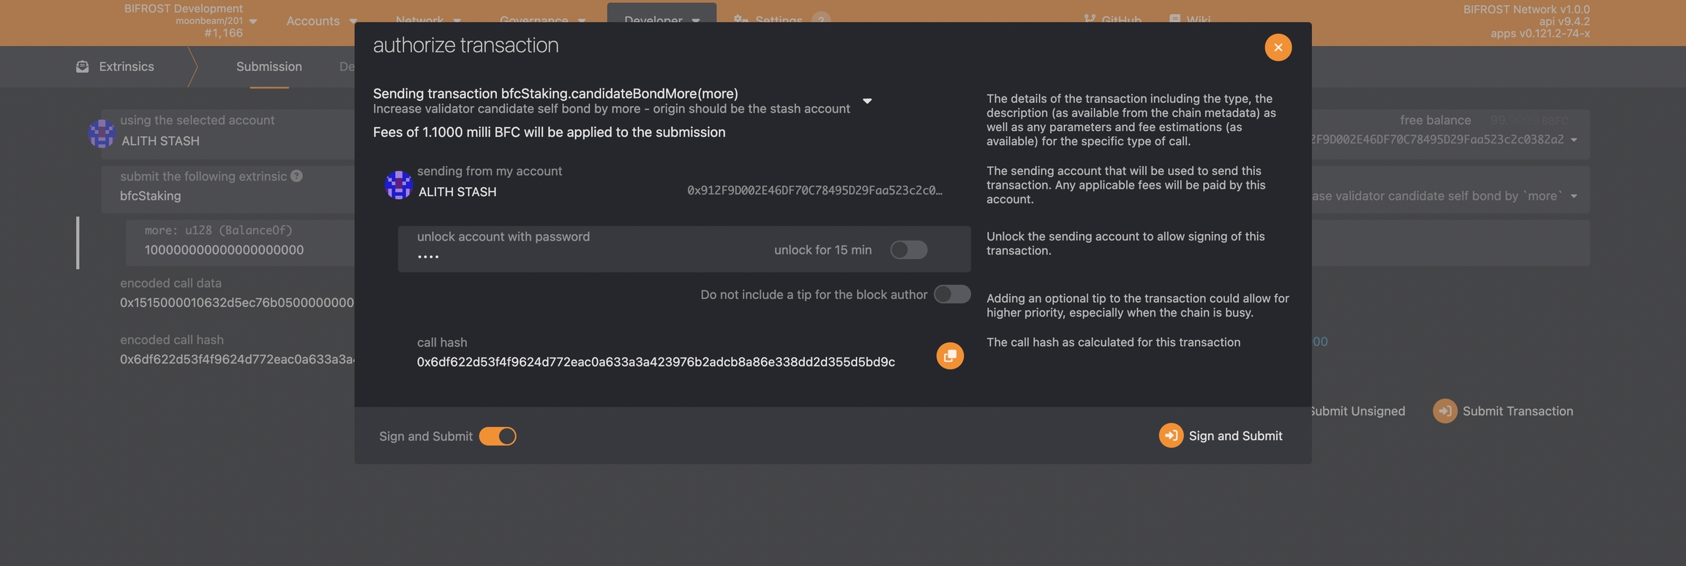Viewport: 1686px width, 566px height.
Task: Click the selected account identicon on the left
Action: pos(102,134)
